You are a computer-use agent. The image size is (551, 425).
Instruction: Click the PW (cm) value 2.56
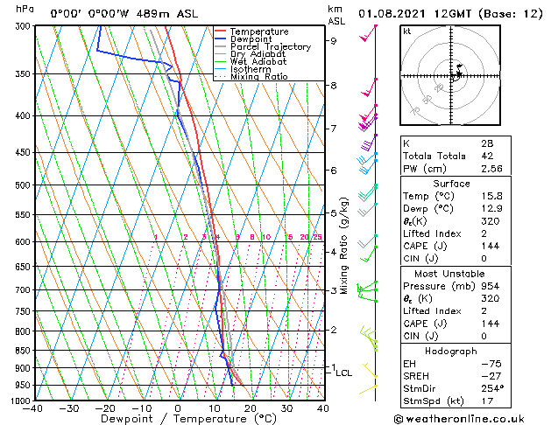pos(491,169)
